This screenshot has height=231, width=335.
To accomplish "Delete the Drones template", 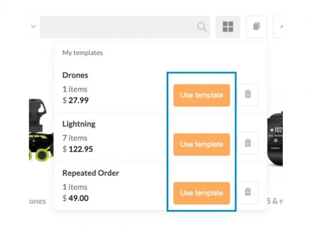I will pyautogui.click(x=248, y=95).
